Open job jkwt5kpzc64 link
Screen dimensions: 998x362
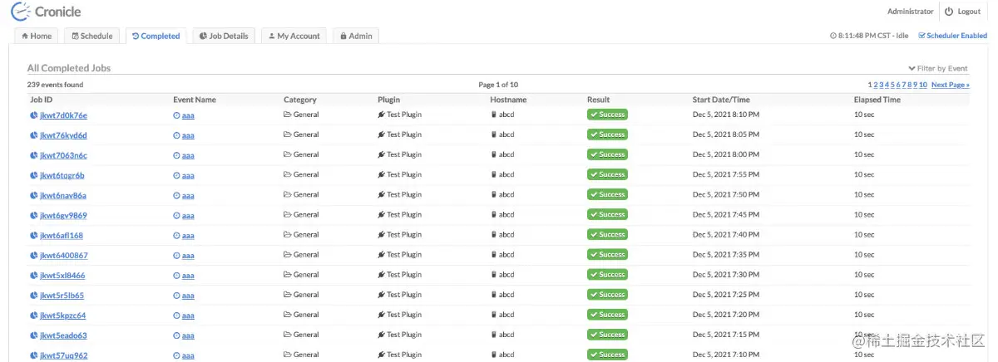pos(62,315)
